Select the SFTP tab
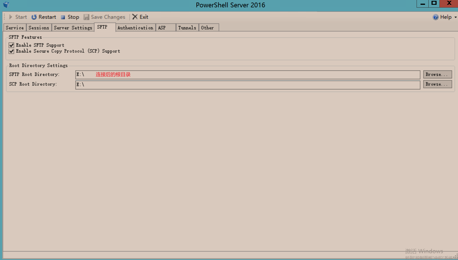Screen dimensions: 458x260 105,27
